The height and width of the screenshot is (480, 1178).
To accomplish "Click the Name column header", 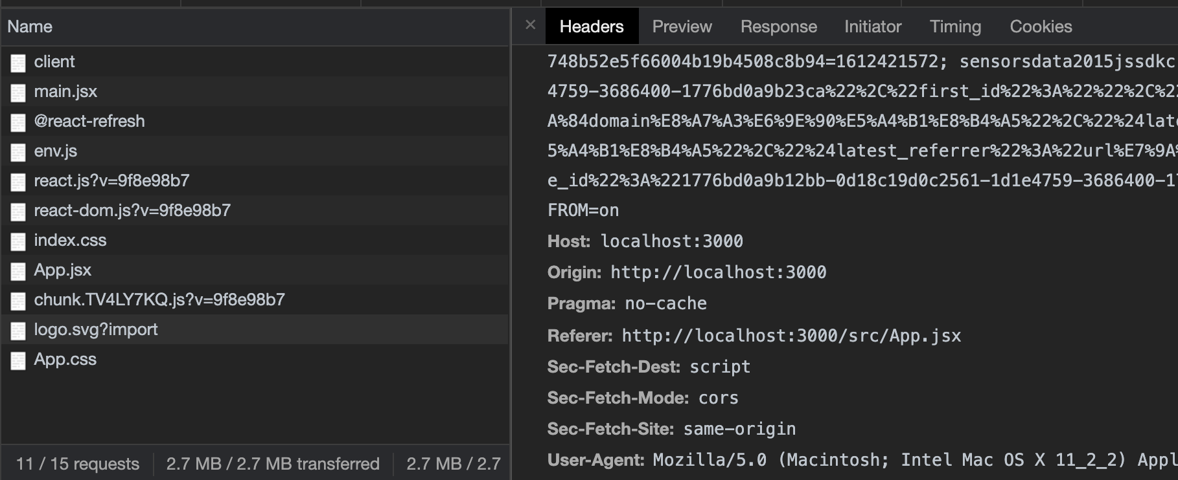I will coord(255,27).
